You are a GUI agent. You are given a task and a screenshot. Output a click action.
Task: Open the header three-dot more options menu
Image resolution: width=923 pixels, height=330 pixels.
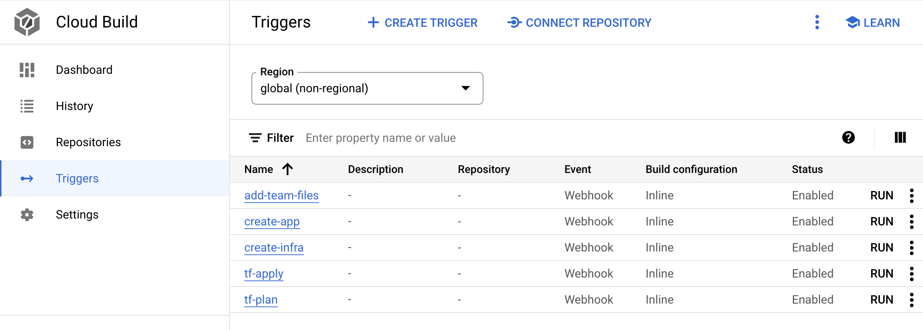click(817, 22)
